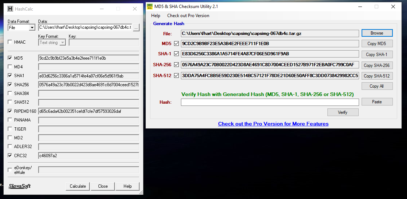Click the MD5 & SHA Checksum Utility title icon

(x=150, y=7)
